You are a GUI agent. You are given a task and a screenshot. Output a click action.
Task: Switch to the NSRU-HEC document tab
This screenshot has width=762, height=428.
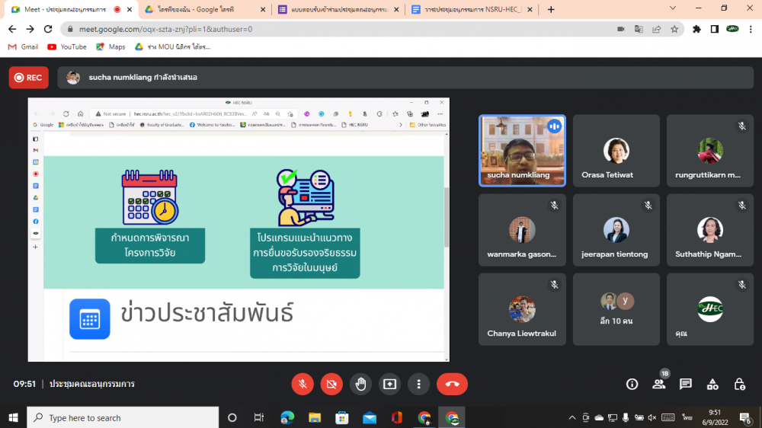[x=470, y=10]
